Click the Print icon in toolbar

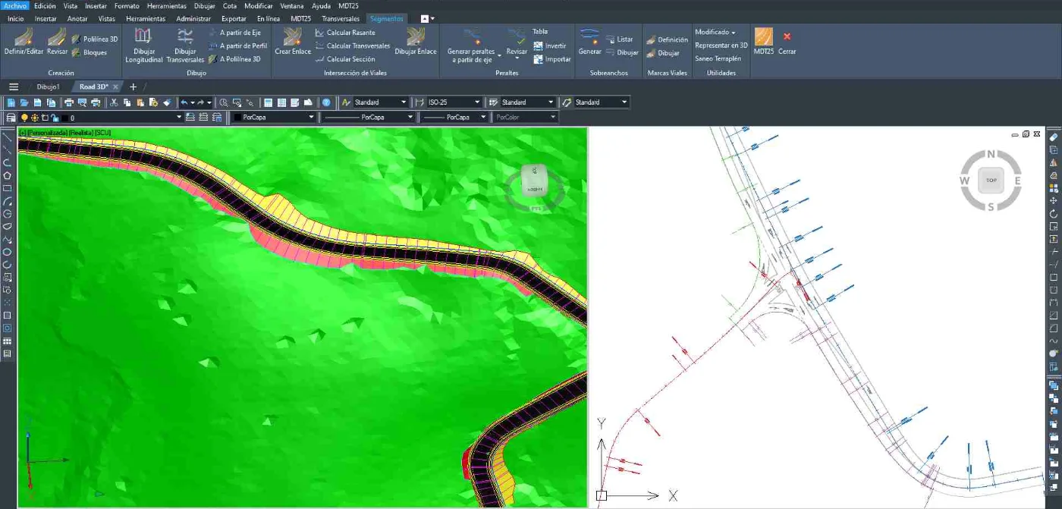pyautogui.click(x=68, y=102)
